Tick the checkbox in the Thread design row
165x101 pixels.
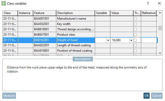135,29
